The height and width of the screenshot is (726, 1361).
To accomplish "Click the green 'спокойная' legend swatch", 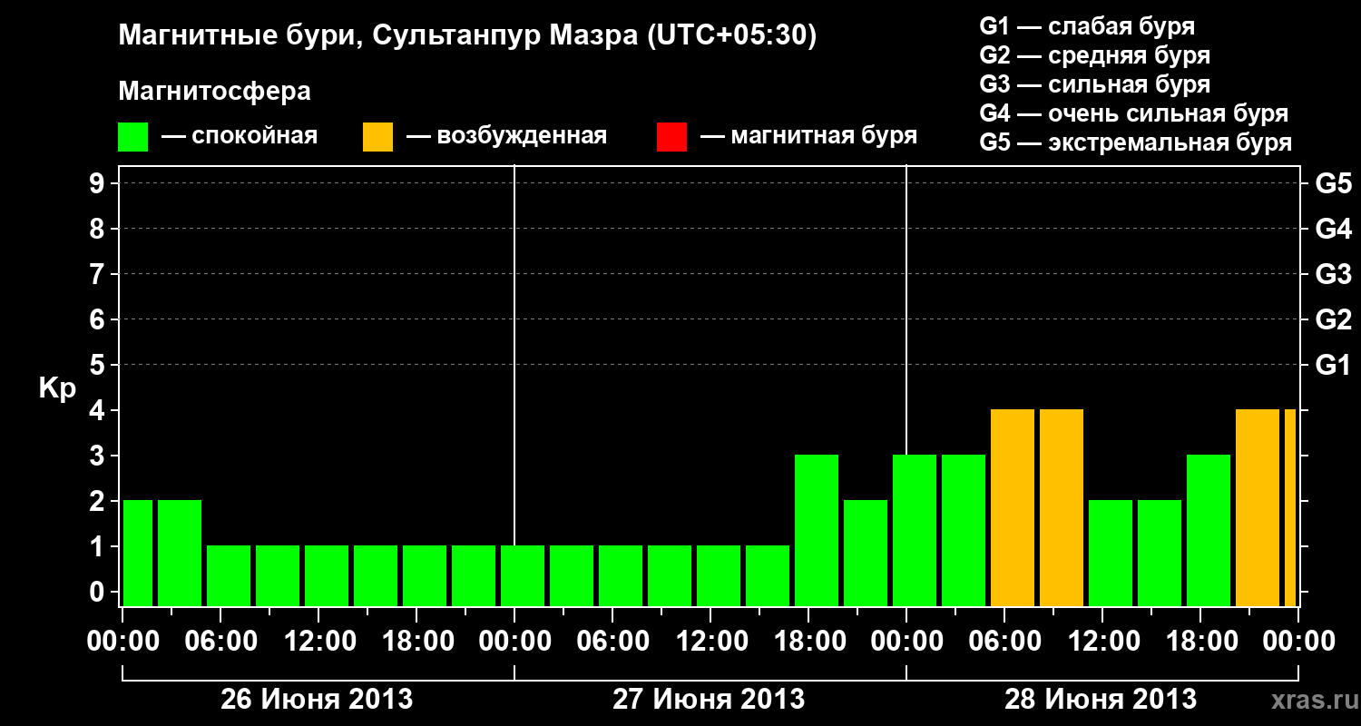I will point(133,137).
